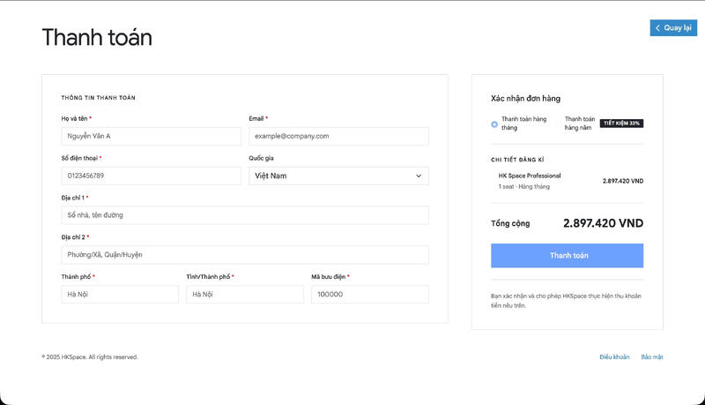Click into the Email input field
This screenshot has height=405, width=705.
pyautogui.click(x=338, y=136)
